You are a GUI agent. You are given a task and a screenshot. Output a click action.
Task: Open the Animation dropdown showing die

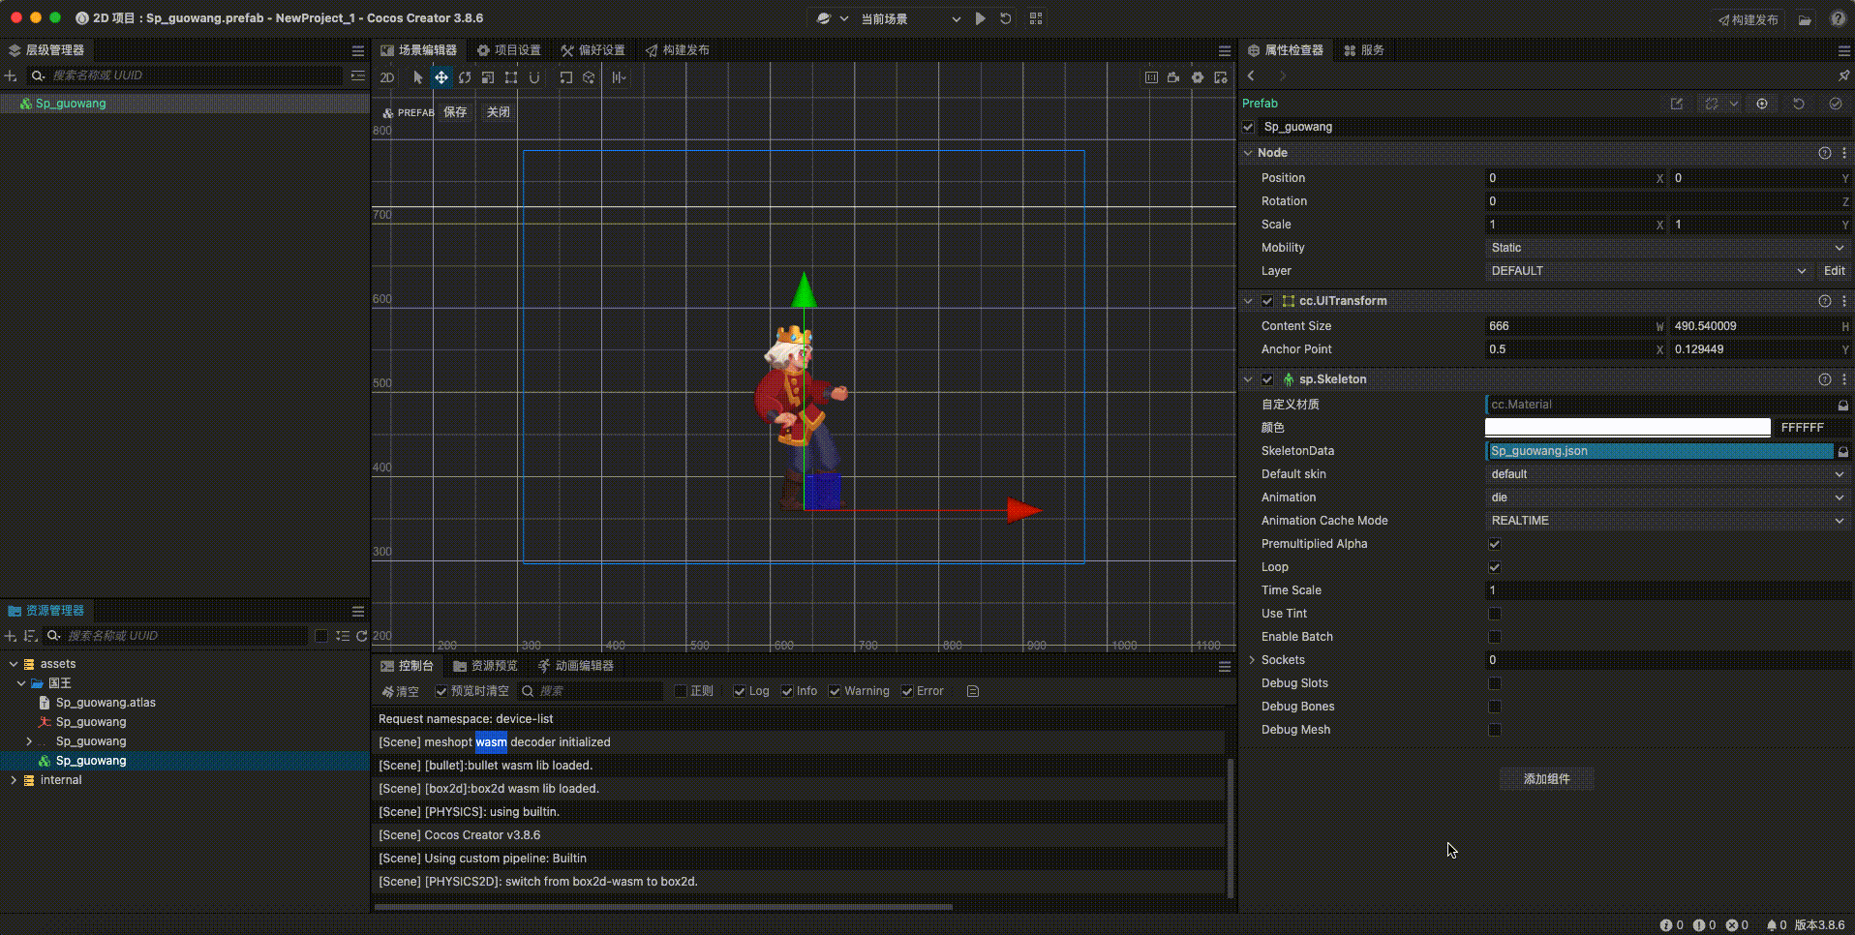pyautogui.click(x=1665, y=498)
